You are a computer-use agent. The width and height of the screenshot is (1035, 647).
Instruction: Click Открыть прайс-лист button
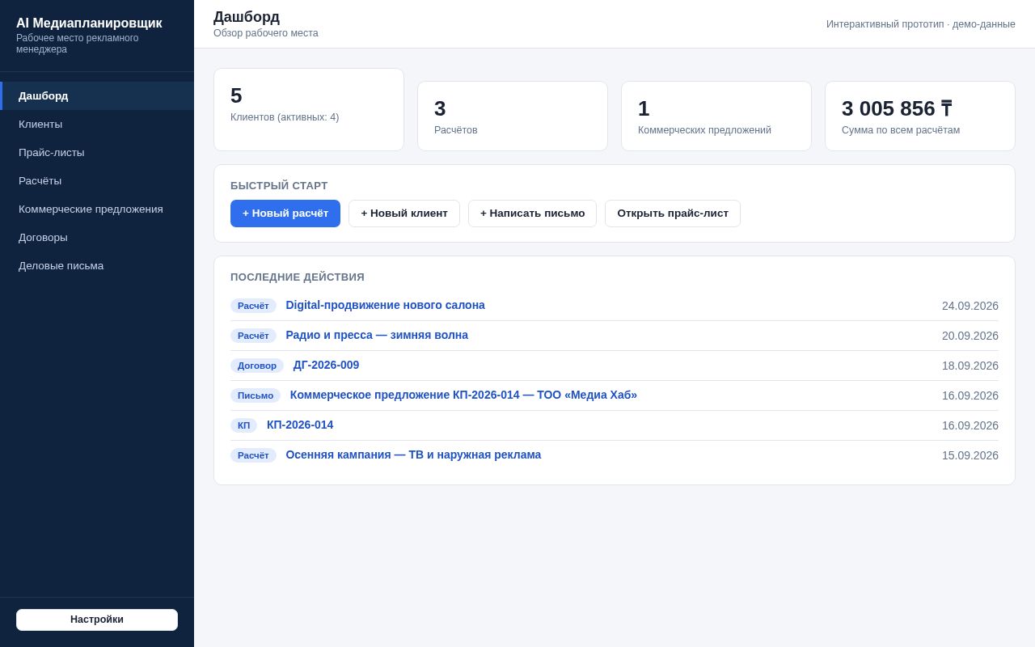pos(673,214)
